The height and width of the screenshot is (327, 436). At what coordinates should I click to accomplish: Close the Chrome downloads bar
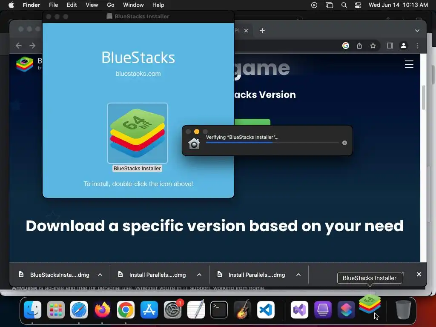click(419, 274)
